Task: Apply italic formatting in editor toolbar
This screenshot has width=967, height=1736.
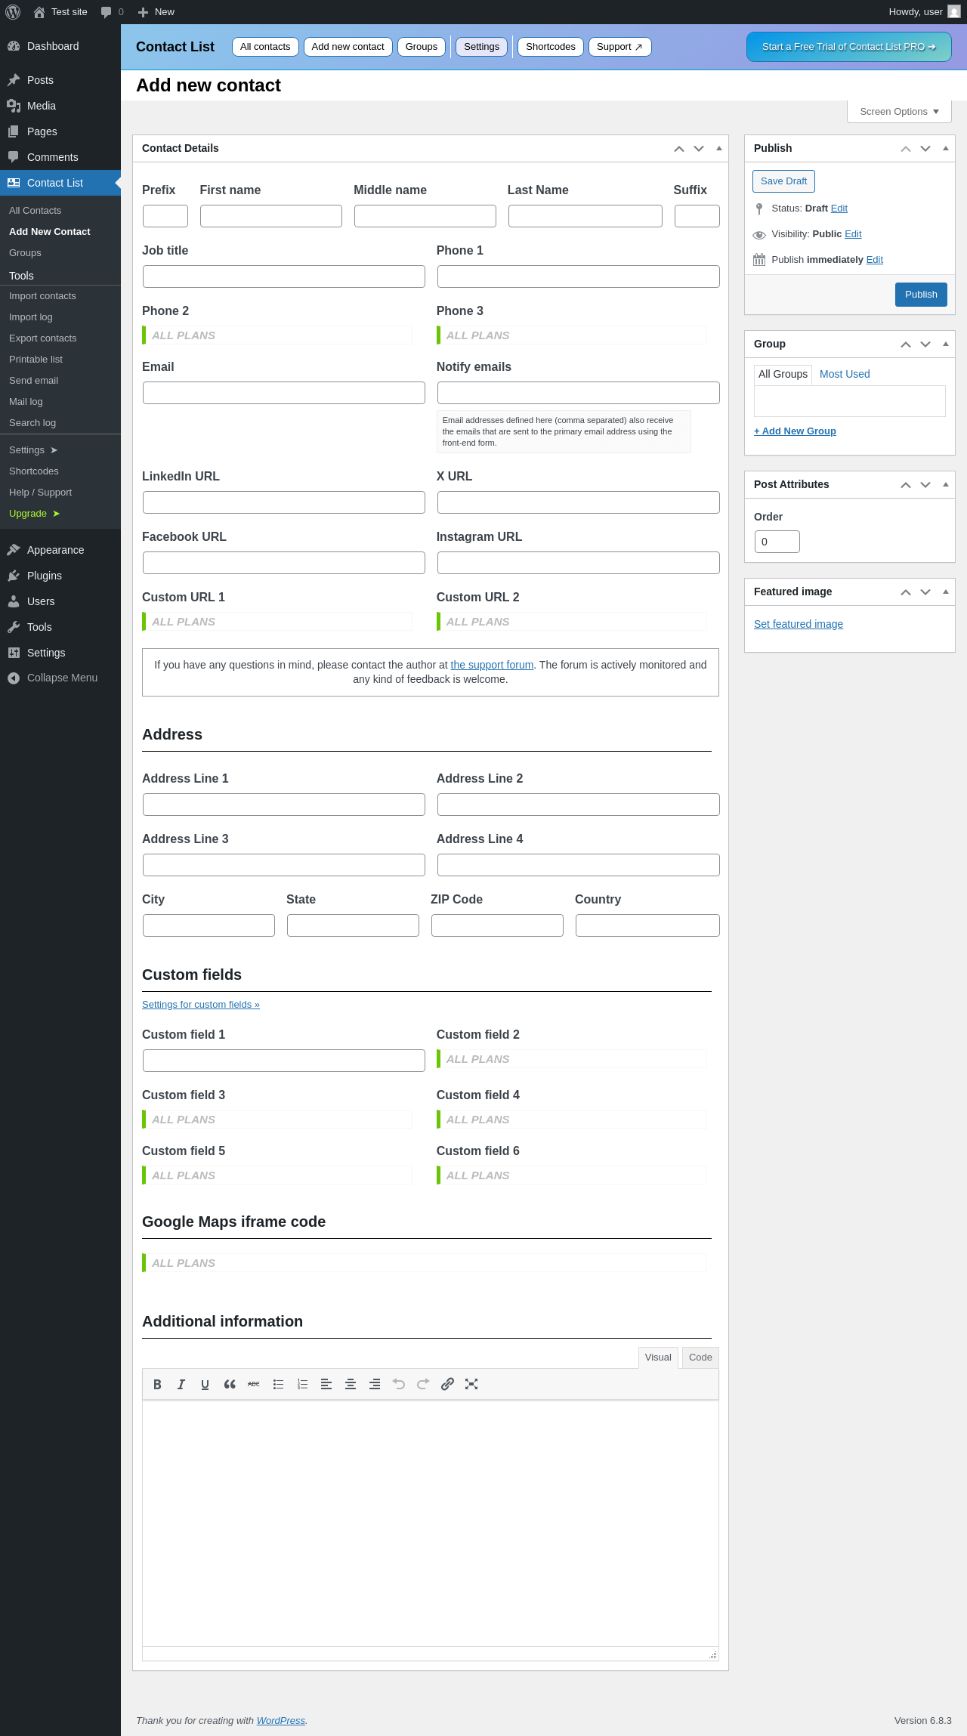Action: [181, 1384]
